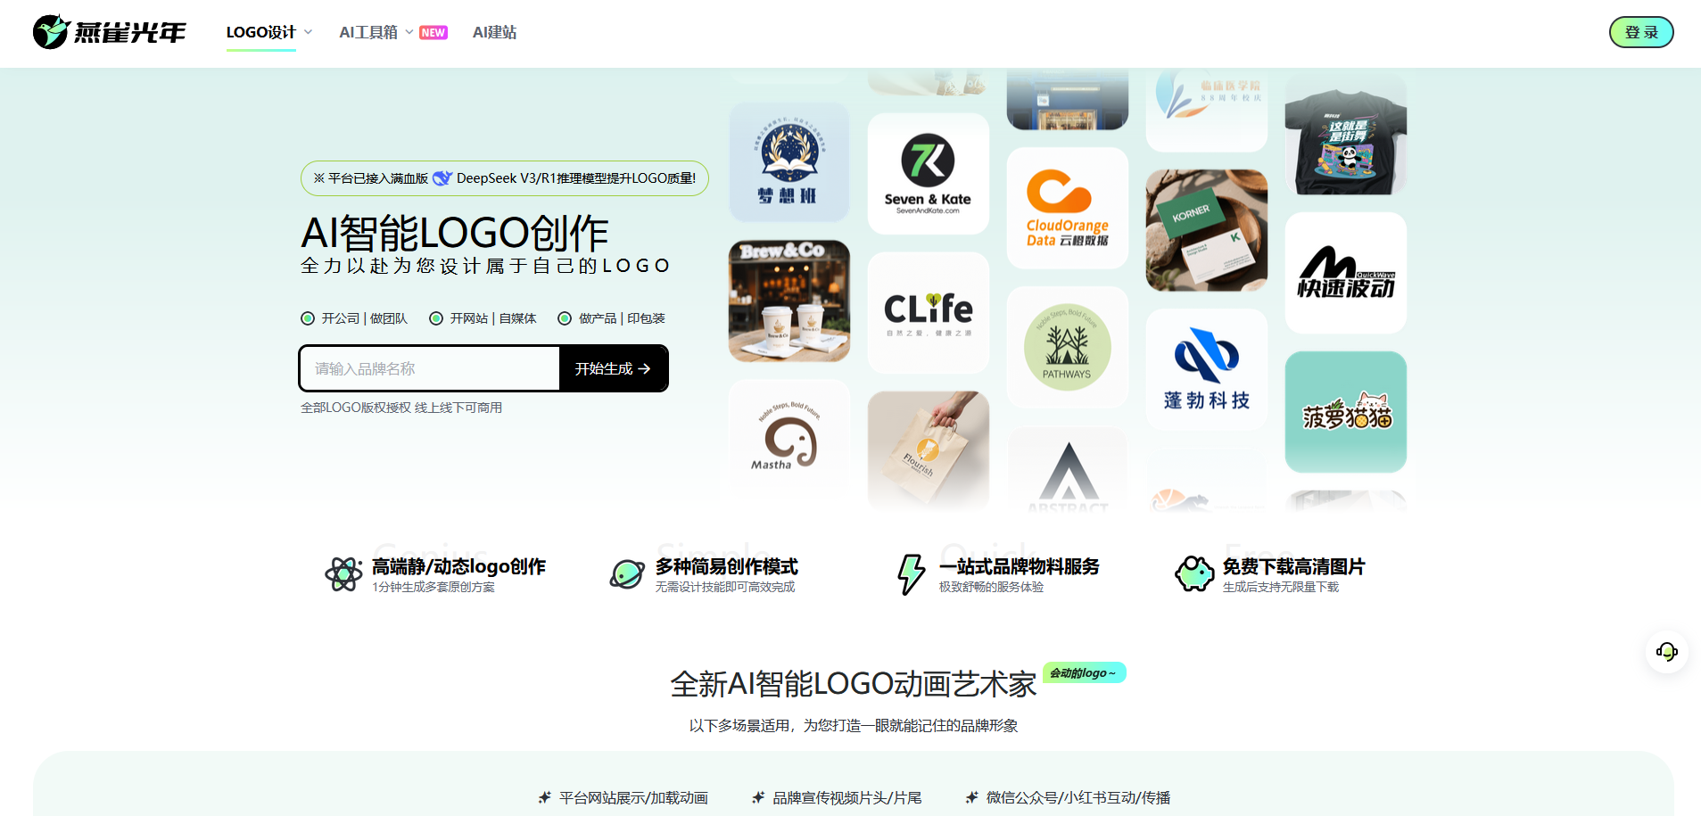Click the 请输入品牌名称 brand name input field
Screen dimensions: 1701x816
click(x=430, y=368)
